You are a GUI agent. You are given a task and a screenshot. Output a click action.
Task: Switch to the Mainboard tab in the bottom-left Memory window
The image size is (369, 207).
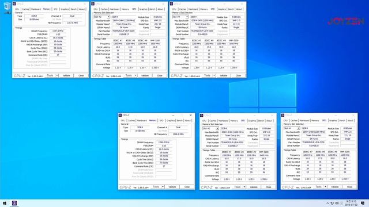click(142, 121)
